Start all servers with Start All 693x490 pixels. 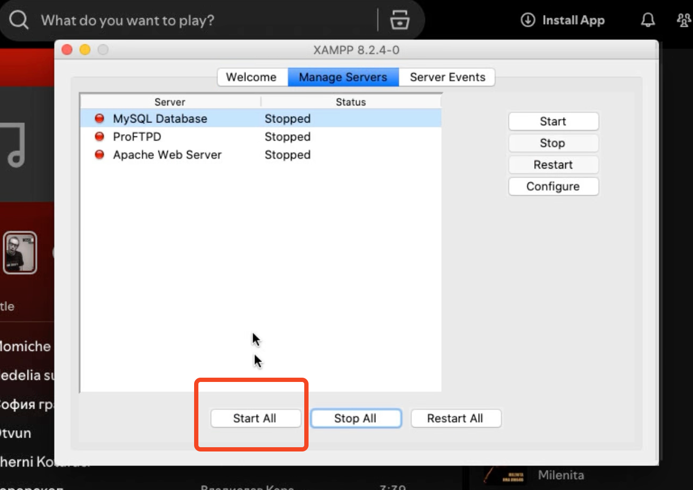pyautogui.click(x=256, y=418)
